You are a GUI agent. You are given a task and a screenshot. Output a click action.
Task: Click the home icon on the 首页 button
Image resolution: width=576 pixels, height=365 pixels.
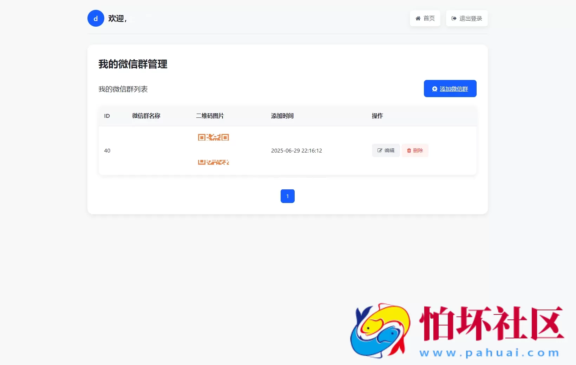419,18
